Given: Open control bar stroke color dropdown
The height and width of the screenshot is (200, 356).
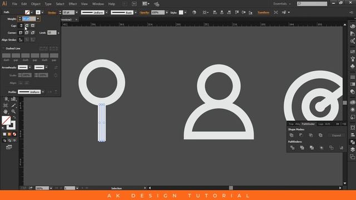Looking at the screenshot, I should point(42,12).
